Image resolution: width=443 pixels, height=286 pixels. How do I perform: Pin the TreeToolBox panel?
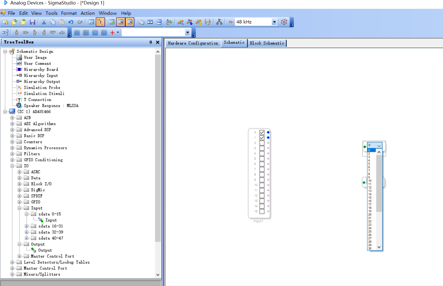(x=151, y=42)
